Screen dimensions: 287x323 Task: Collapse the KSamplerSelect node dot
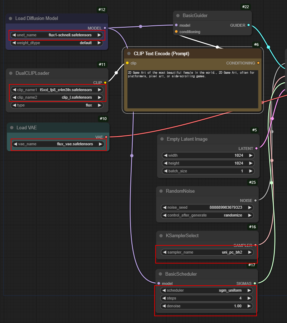point(161,236)
